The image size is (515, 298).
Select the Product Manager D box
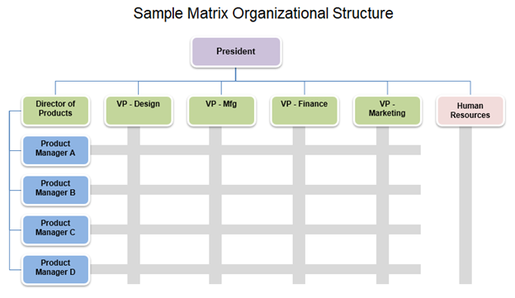click(x=55, y=270)
